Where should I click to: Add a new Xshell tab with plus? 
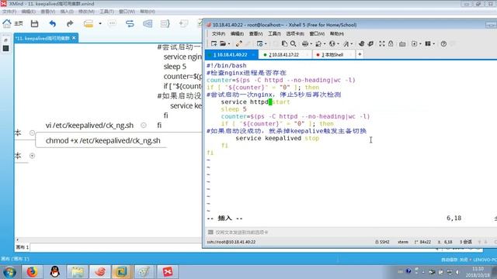coord(360,54)
